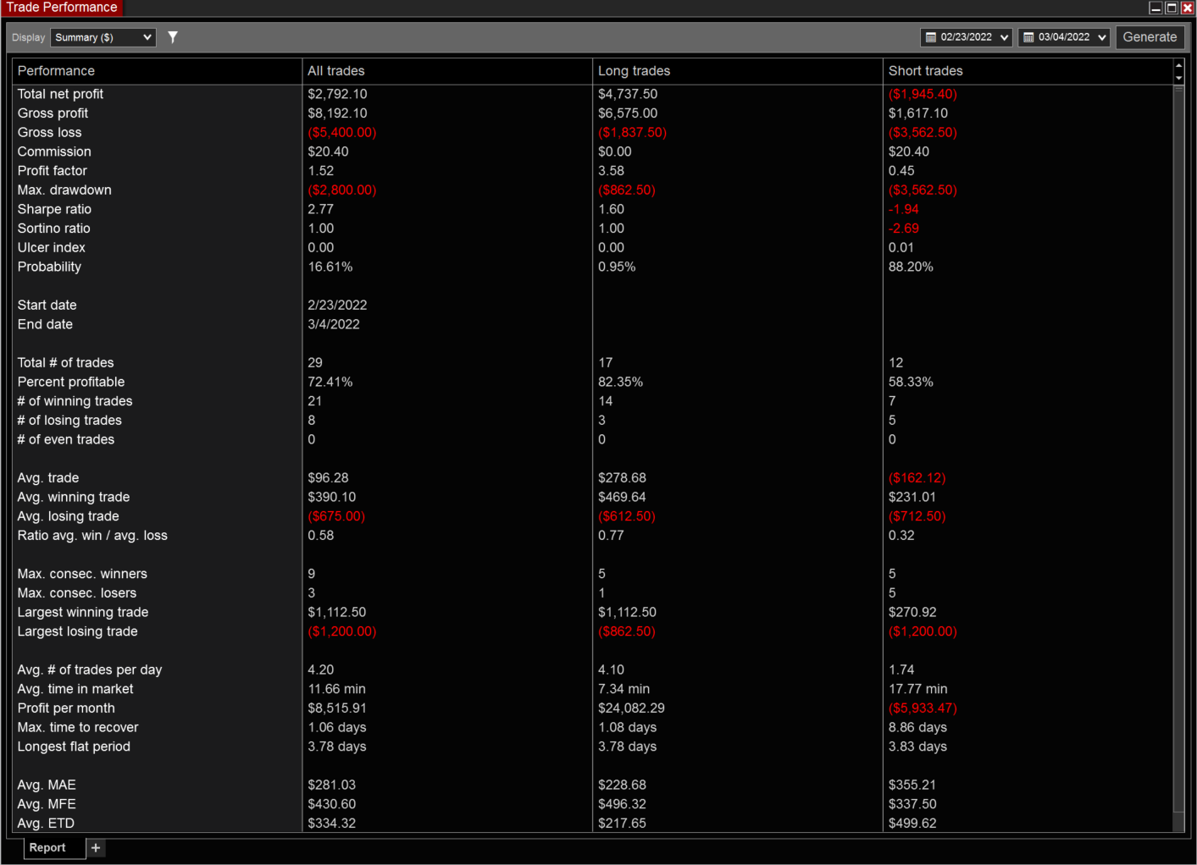This screenshot has height=865, width=1197.
Task: Click the Long trades column header
Action: click(x=738, y=71)
